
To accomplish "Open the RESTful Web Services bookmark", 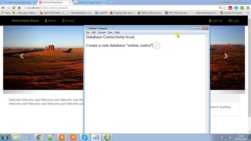I will pos(150,13).
